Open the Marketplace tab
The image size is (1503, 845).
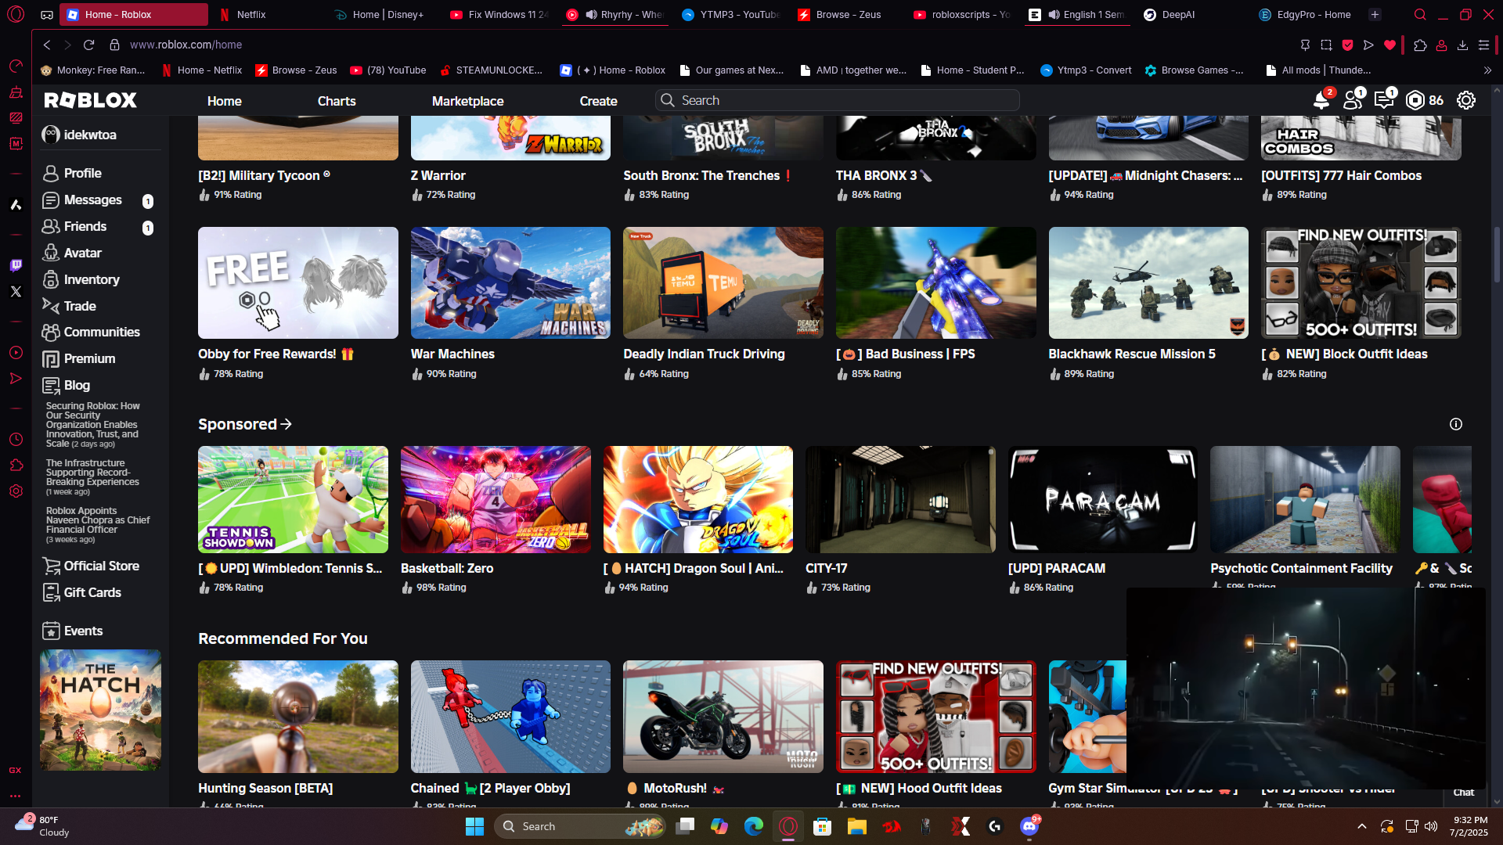[468, 101]
